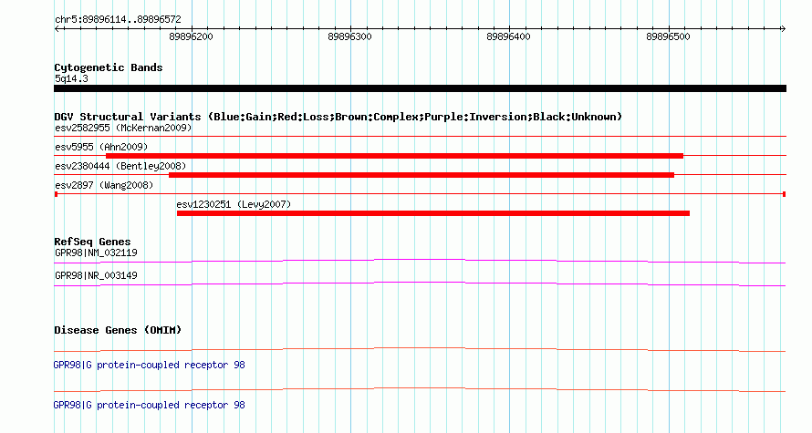Click the 5q14.3 band label
812x433 pixels.
[71, 78]
